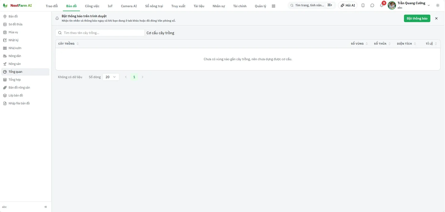Open Nhà/vườn in sidebar
The width and height of the screenshot is (445, 212).
25,48
